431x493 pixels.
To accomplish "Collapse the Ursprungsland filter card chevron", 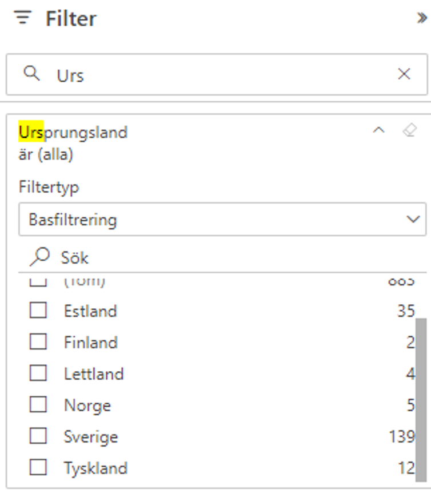I will click(x=378, y=130).
